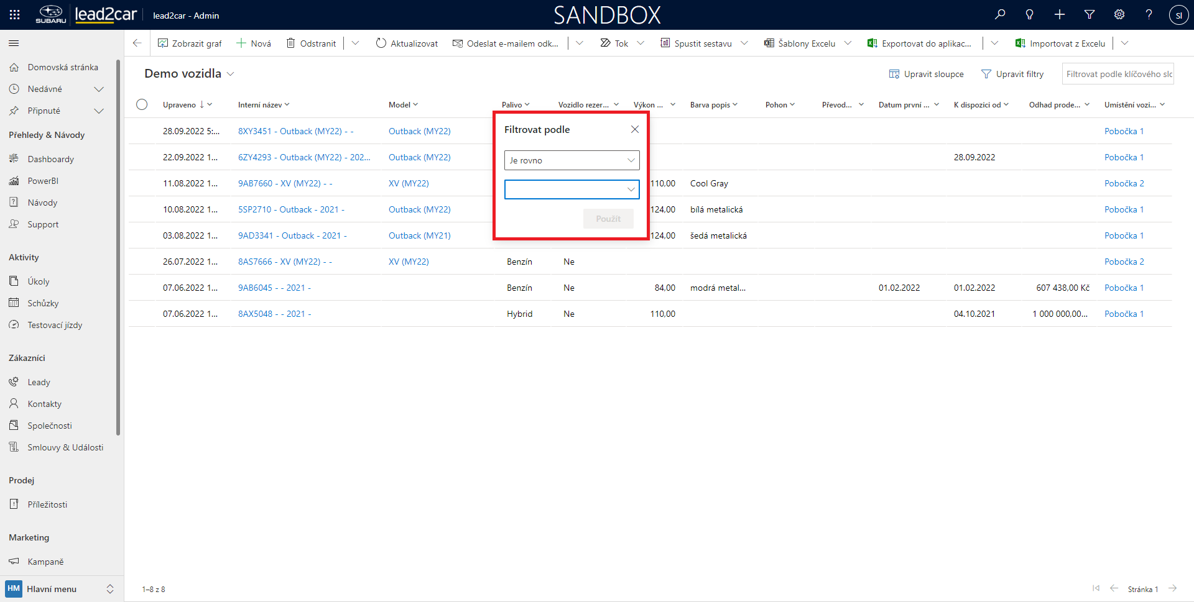Click the keyword filter search field
1194x602 pixels.
pyautogui.click(x=1118, y=74)
